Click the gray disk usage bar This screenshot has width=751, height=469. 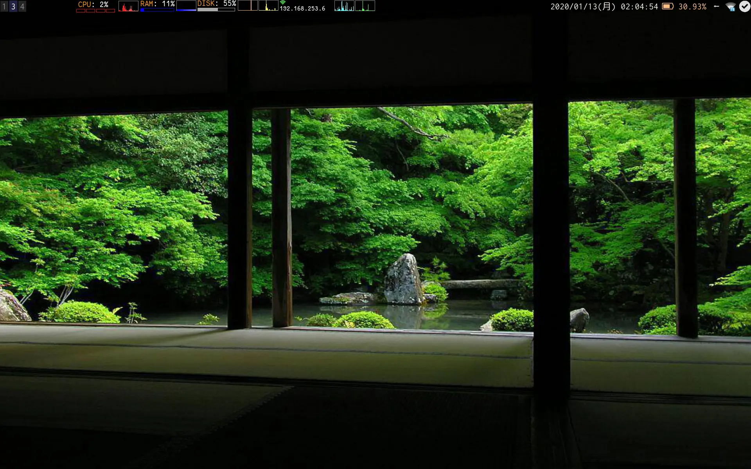pos(216,10)
